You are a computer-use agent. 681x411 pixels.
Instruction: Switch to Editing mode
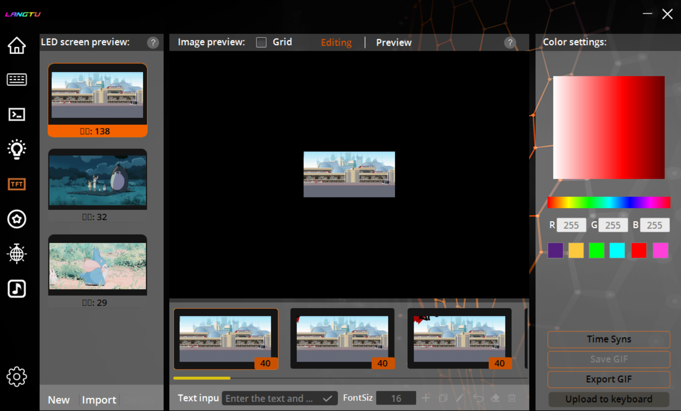click(x=336, y=43)
